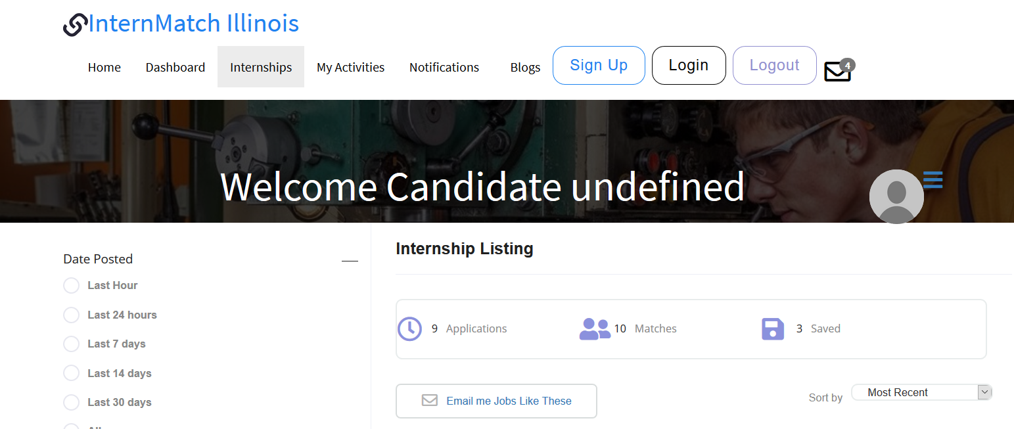Open the Sort by Most Recent dropdown

pos(921,392)
